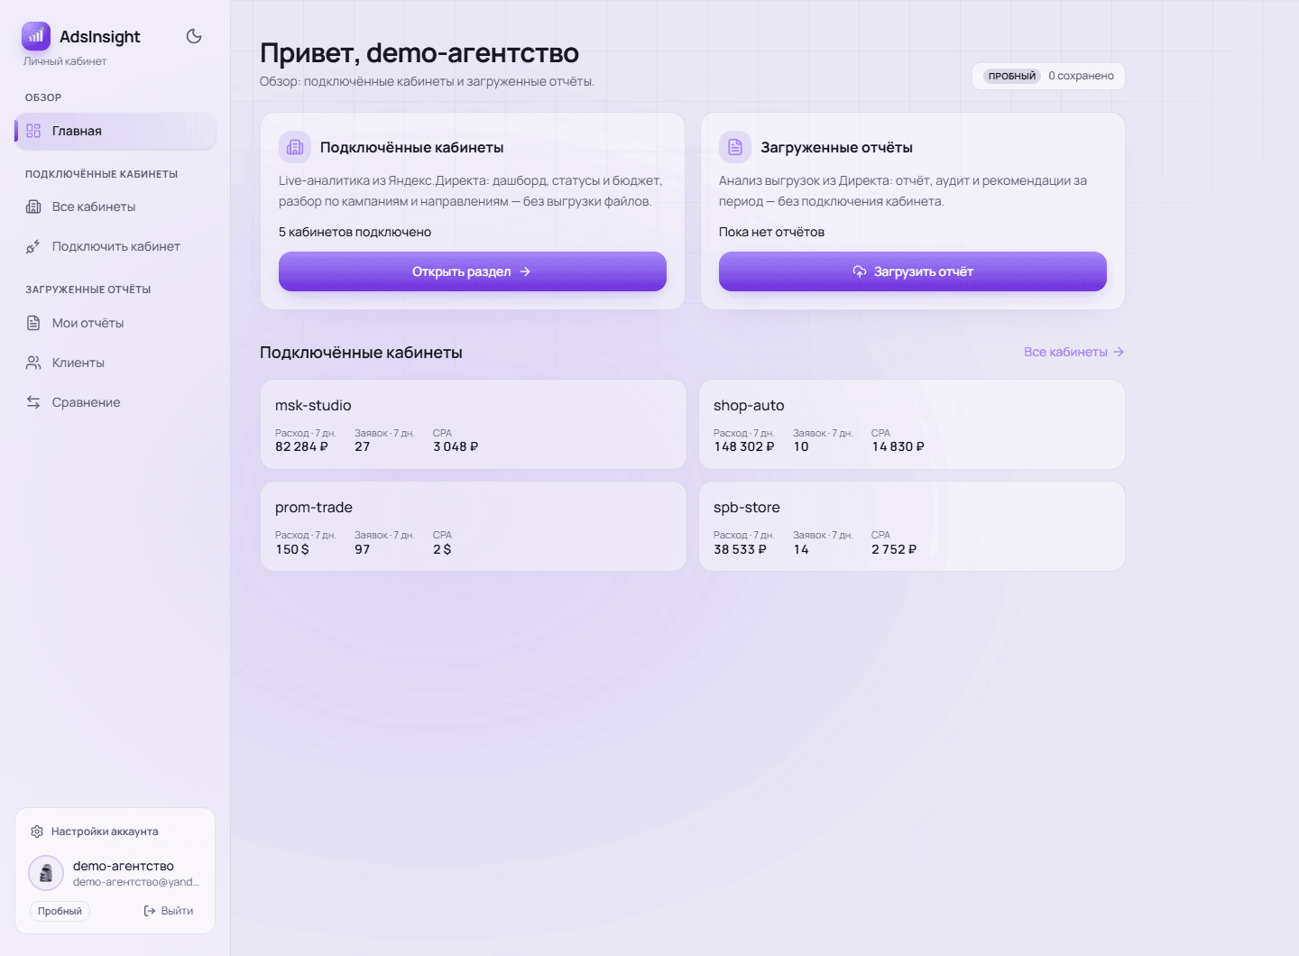
Task: Click the logout arrow icon beside Выйти
Action: point(150,911)
